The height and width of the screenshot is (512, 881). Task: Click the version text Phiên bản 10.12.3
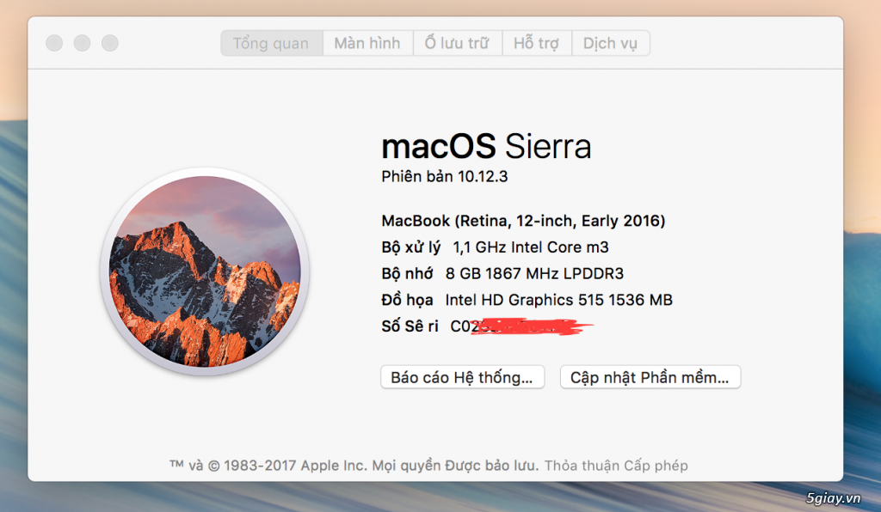(445, 177)
